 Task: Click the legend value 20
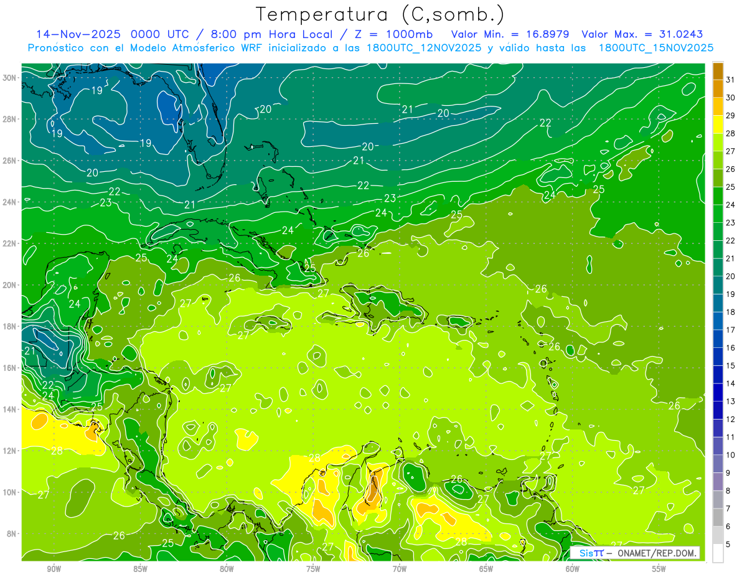point(730,276)
